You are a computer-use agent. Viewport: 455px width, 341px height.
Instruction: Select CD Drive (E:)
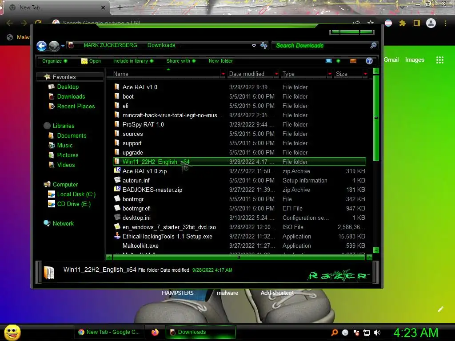coord(74,204)
